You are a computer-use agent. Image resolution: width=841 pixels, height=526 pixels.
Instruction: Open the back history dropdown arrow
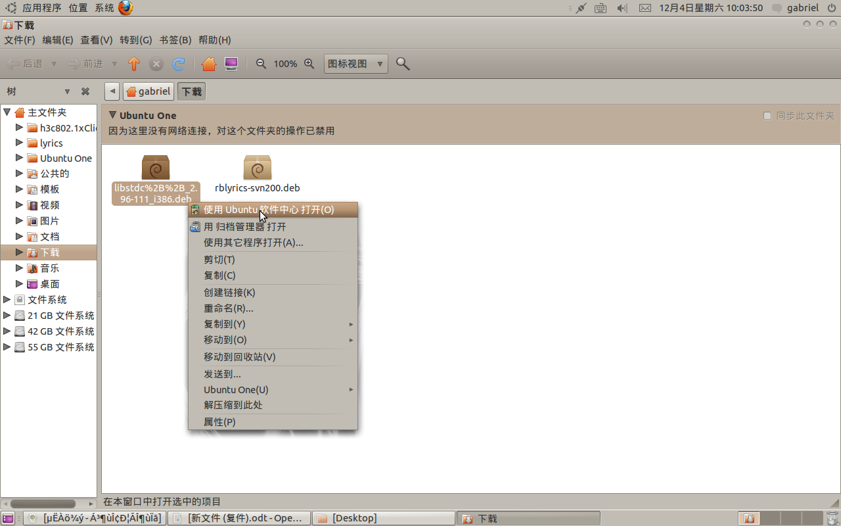[54, 64]
